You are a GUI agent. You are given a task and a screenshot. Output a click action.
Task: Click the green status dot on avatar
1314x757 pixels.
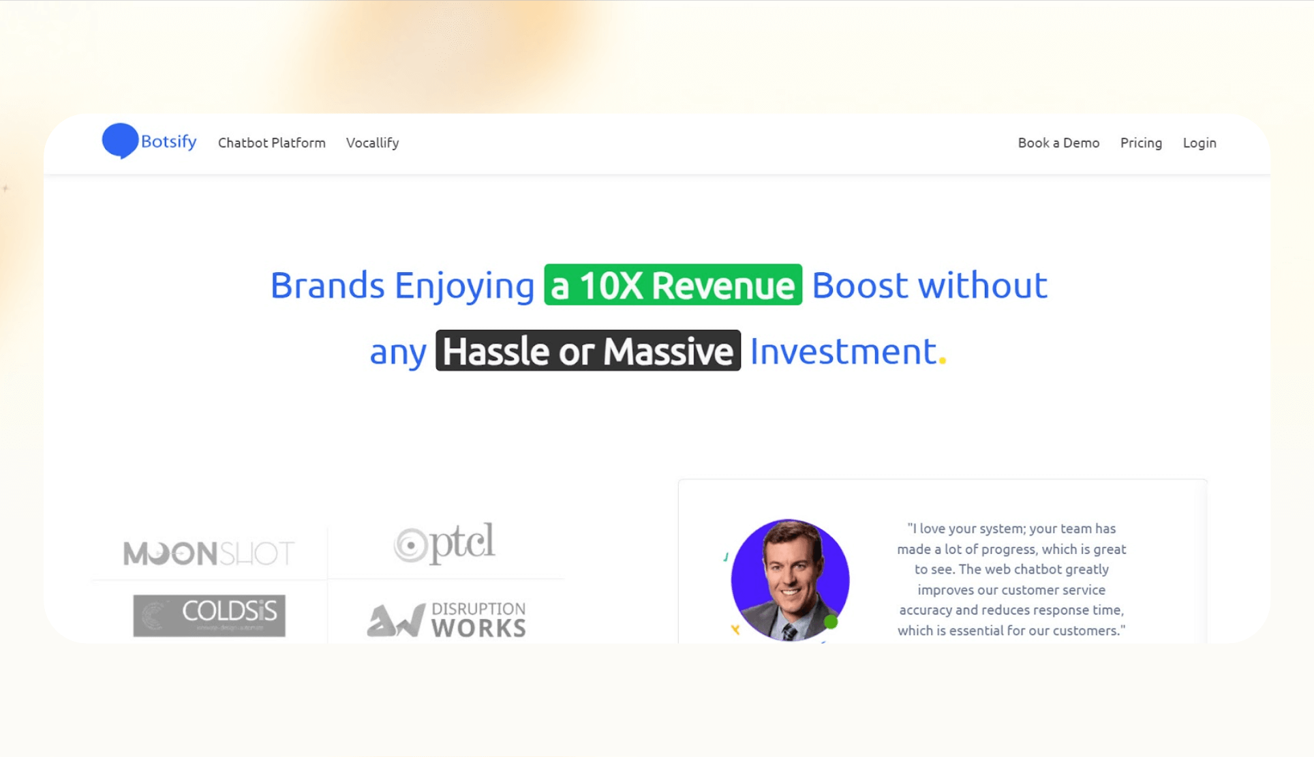(830, 621)
